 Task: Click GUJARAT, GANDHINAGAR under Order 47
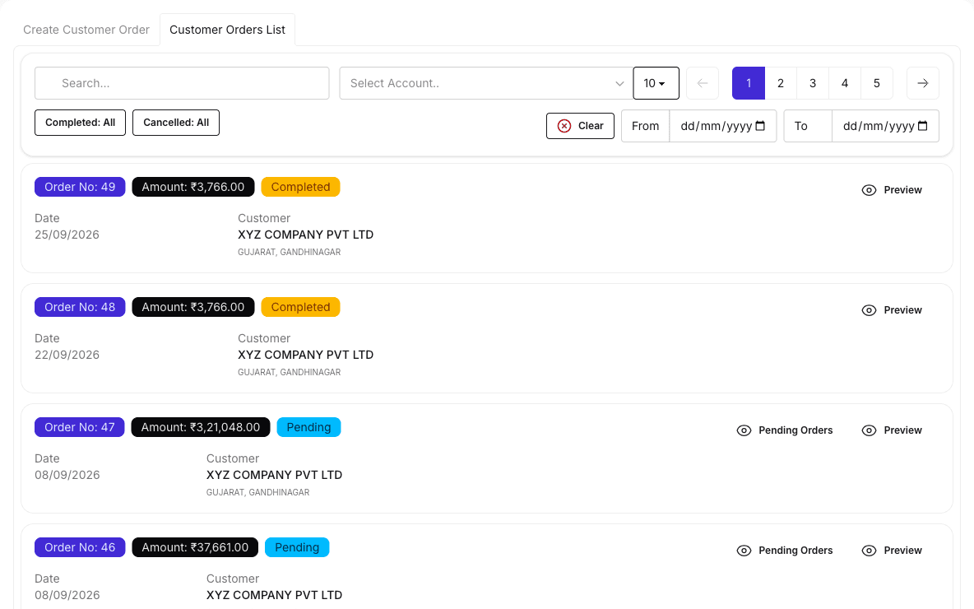(x=257, y=492)
